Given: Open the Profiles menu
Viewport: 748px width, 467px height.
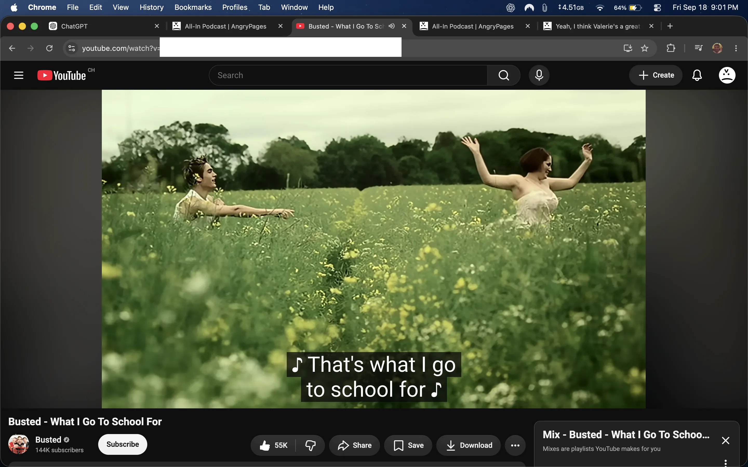Looking at the screenshot, I should (235, 8).
